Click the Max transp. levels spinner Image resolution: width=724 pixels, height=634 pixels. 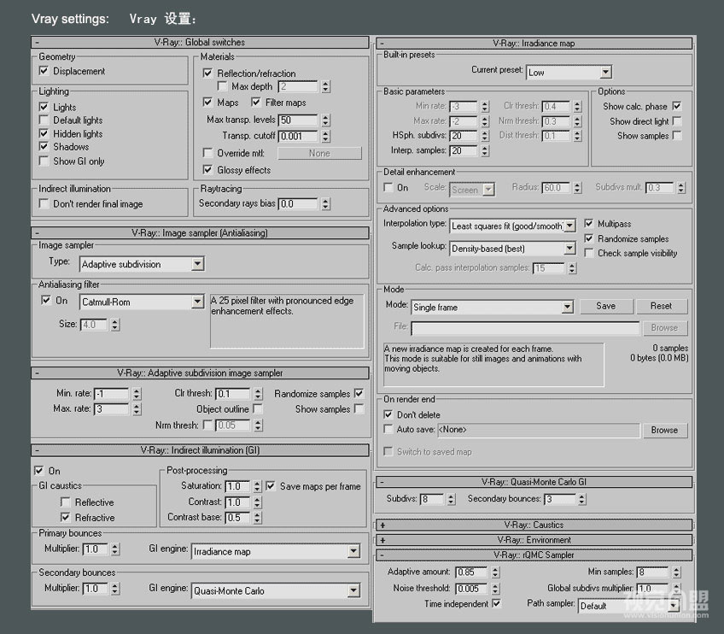coord(325,120)
